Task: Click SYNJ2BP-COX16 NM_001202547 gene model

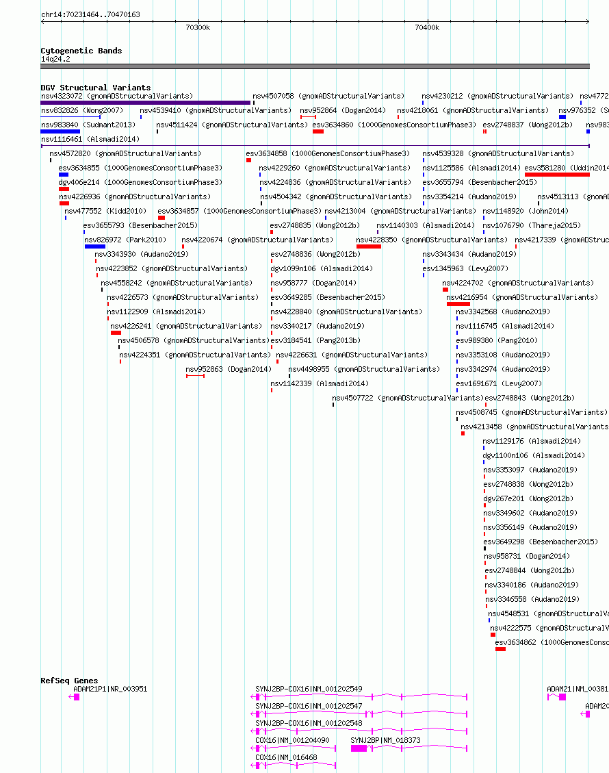Action: click(359, 714)
